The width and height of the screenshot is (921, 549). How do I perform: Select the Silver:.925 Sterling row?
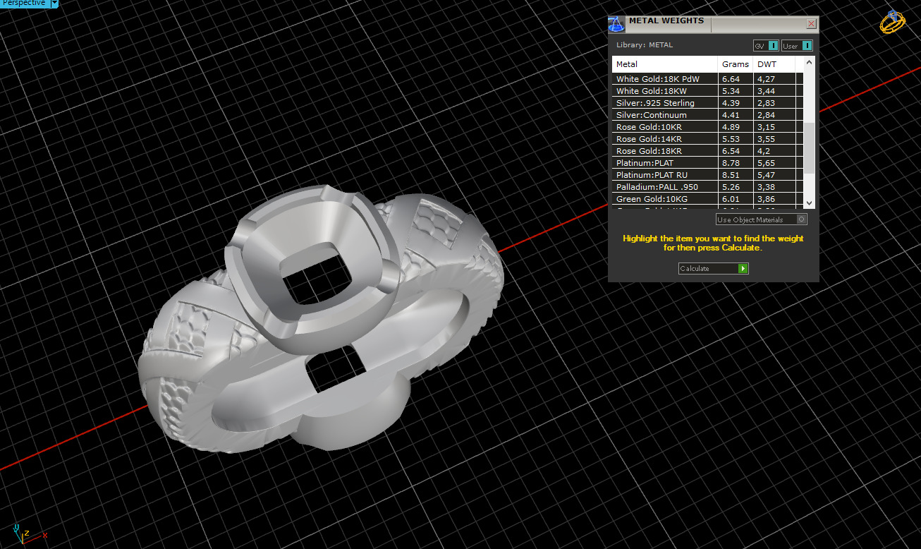point(707,103)
